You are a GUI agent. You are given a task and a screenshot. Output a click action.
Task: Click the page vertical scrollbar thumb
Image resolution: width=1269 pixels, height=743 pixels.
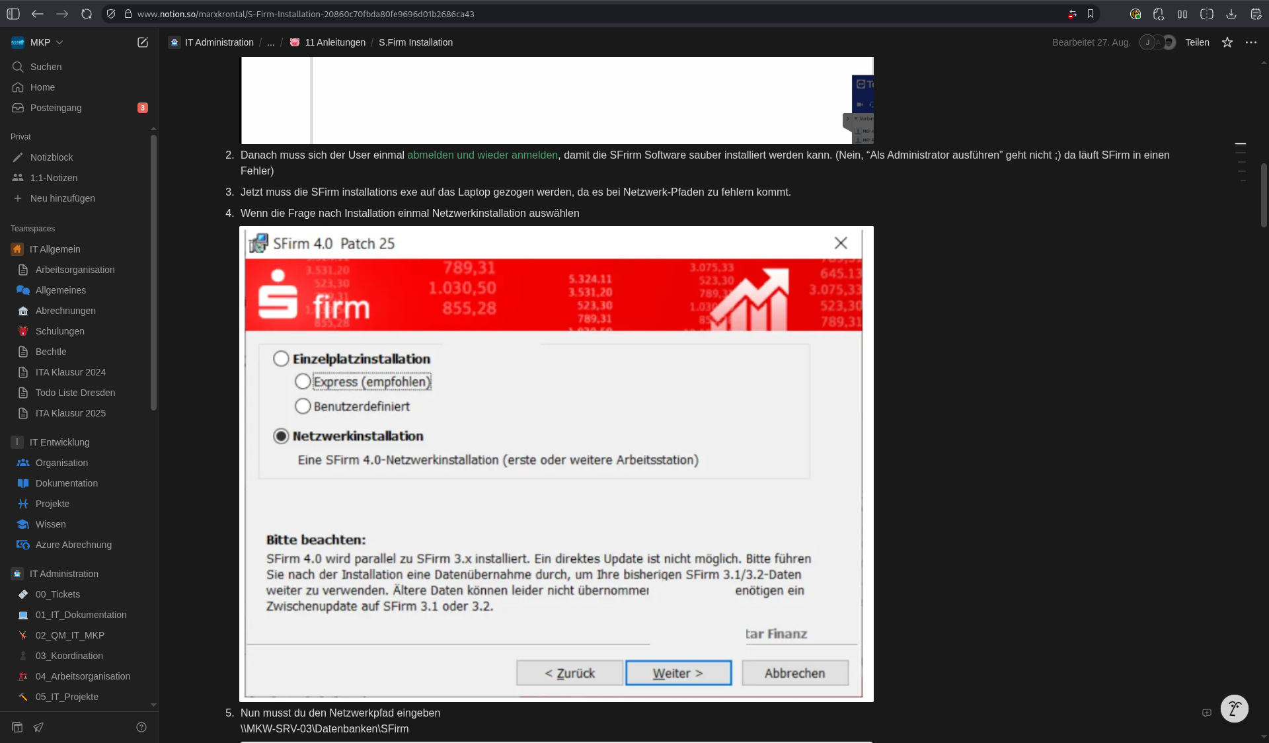(1264, 195)
